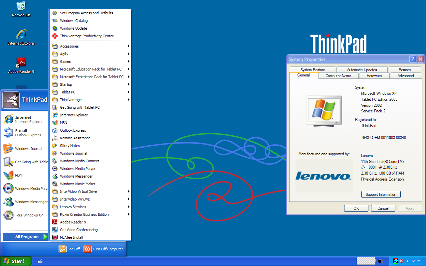Click the clock in the system tray

coord(414,261)
